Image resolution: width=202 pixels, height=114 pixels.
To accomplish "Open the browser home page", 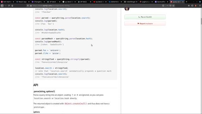I will 12,6.
